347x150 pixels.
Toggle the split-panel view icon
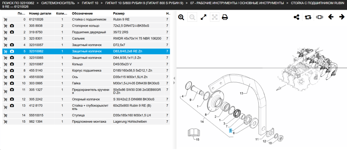[x=320, y=17]
